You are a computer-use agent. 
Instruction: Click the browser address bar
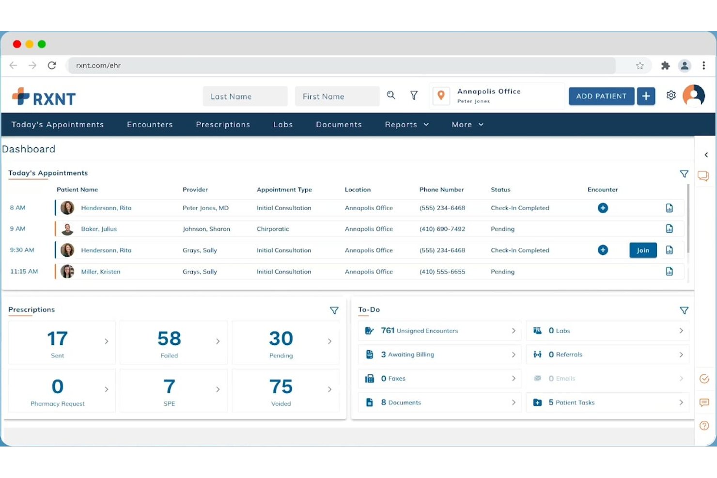[x=342, y=65]
